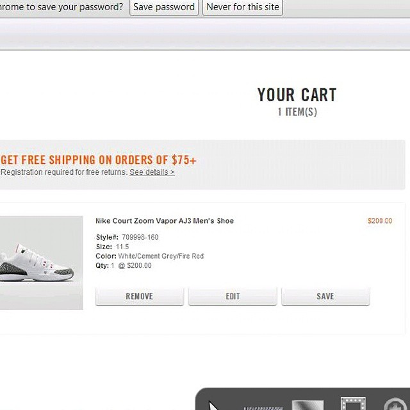
Task: Click the 1 ITEM(S) count text
Action: (x=297, y=112)
